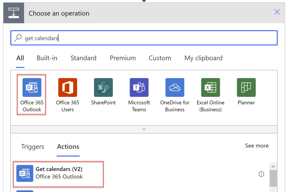Open the Microsoft Teams connector

click(x=139, y=91)
